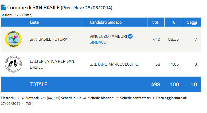Open candidate VINCENZO TAMBURI
The image size is (207, 113).
point(108,36)
